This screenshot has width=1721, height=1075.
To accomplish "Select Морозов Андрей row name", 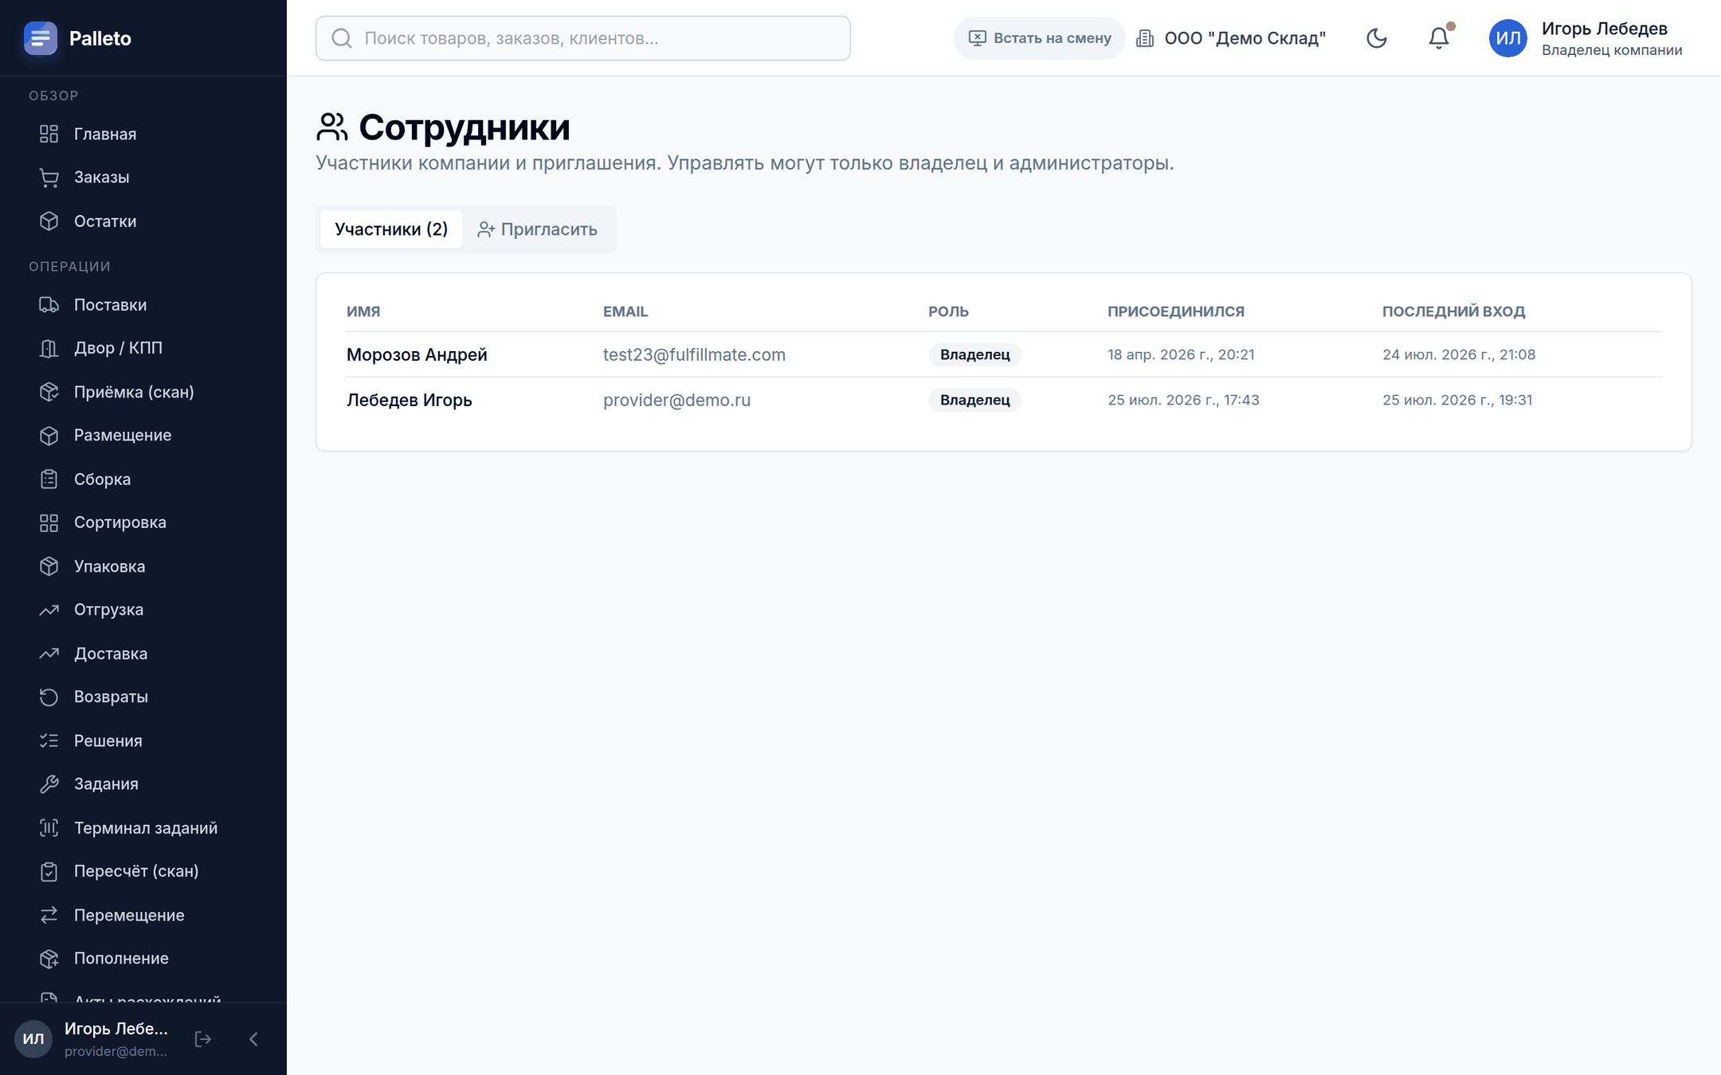I will point(417,354).
